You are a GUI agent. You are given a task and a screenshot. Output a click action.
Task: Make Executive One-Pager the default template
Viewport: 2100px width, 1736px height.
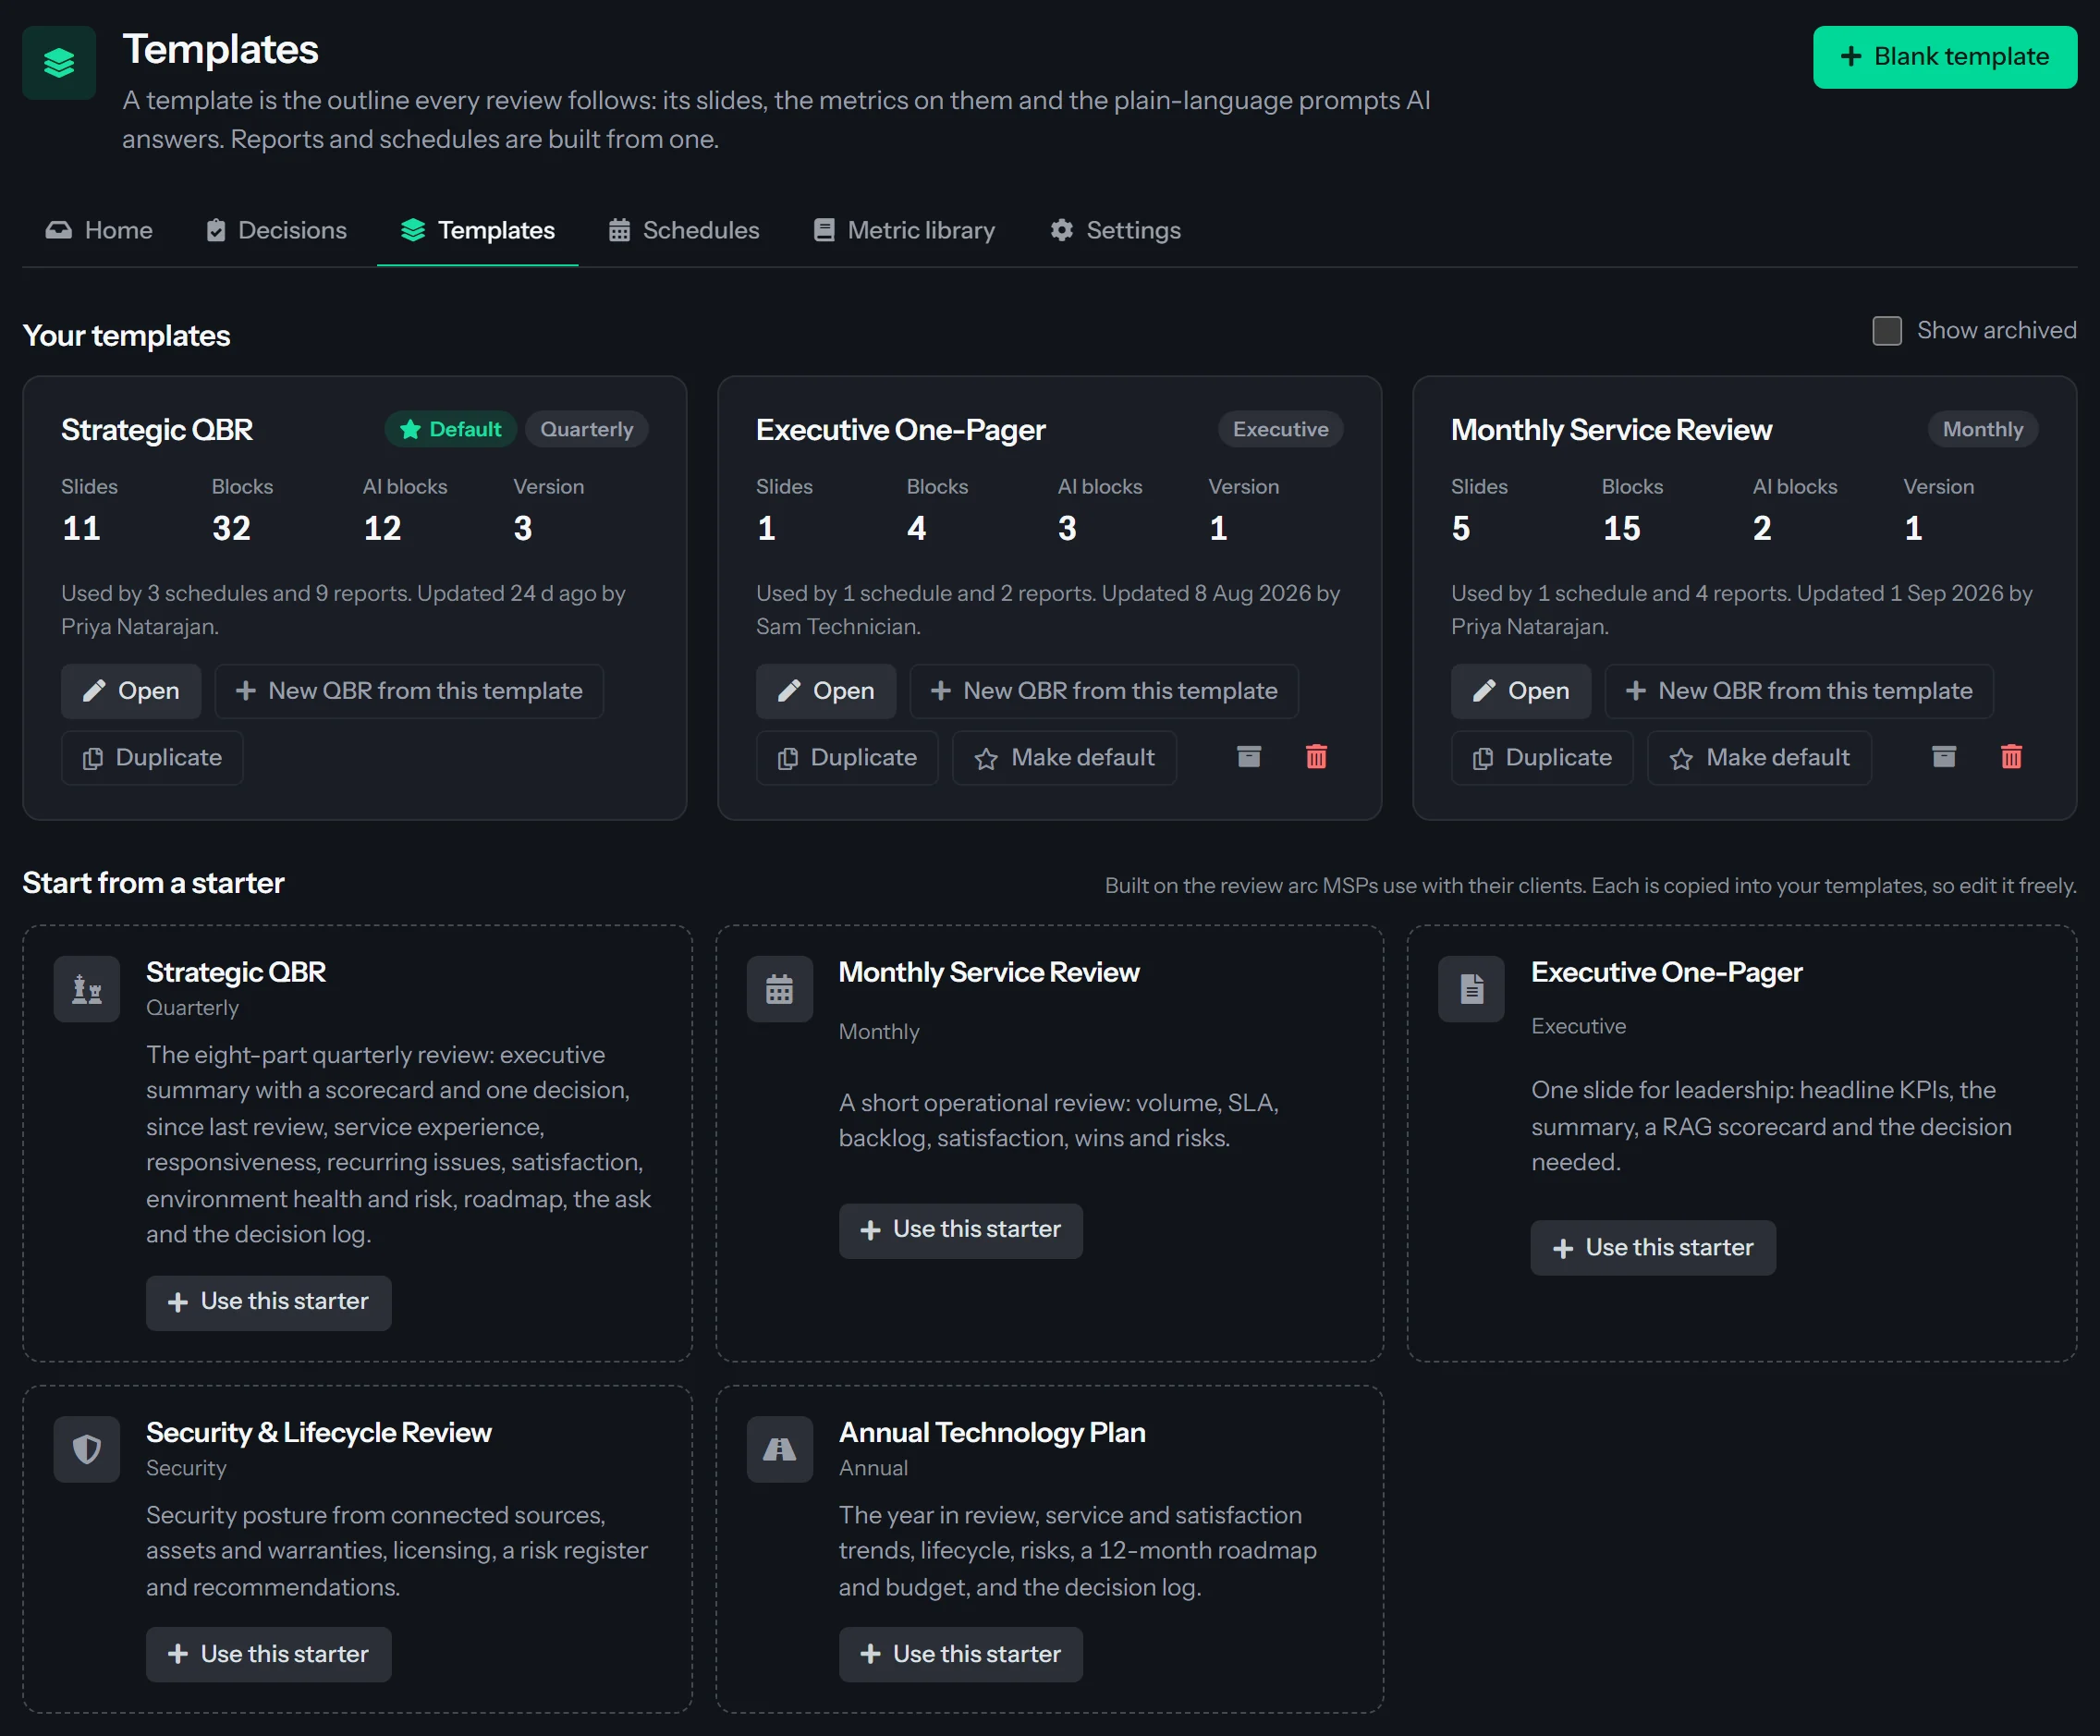tap(1064, 758)
